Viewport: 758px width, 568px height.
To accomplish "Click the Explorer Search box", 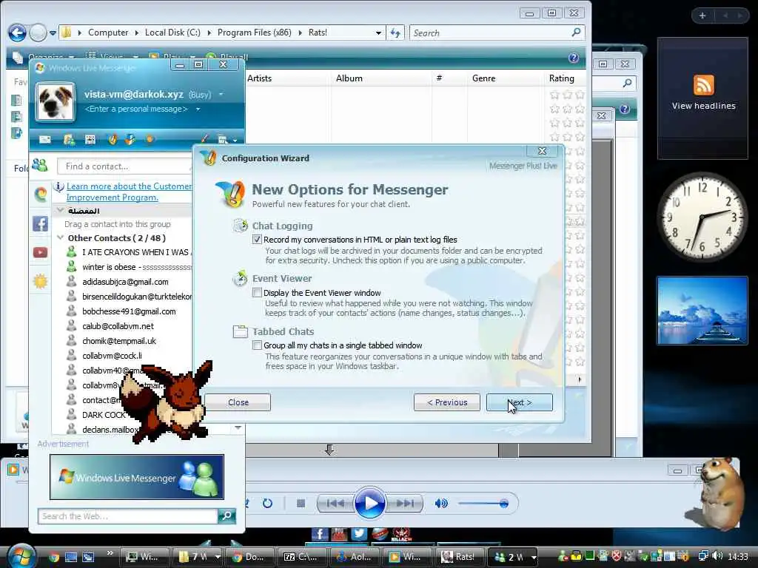I will pos(497,33).
